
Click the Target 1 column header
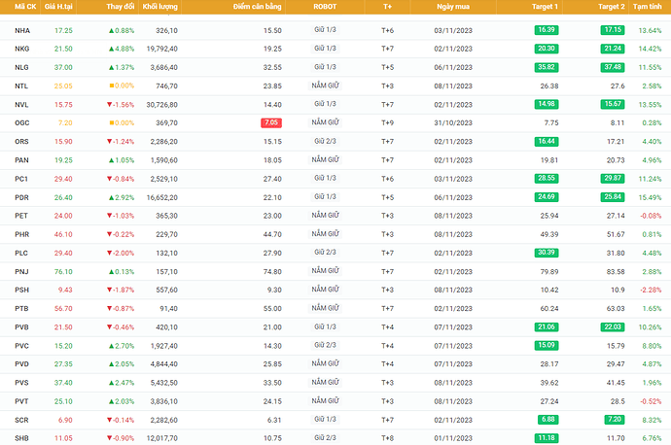point(545,7)
